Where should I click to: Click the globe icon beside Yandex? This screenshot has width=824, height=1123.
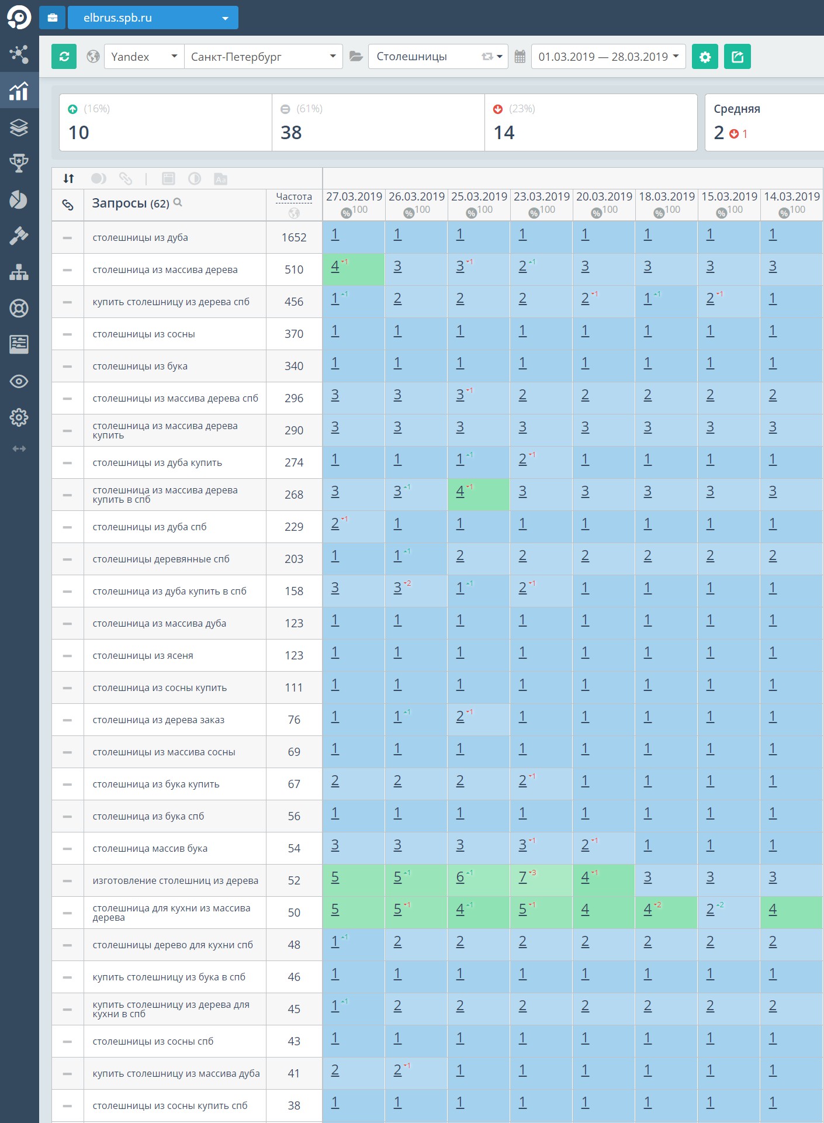(x=93, y=57)
